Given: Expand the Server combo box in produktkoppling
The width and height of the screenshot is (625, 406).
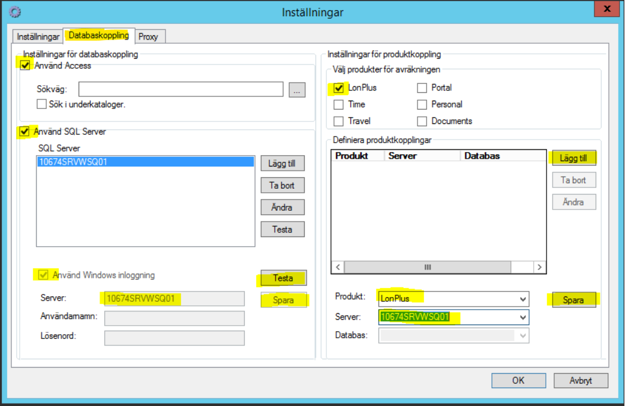Looking at the screenshot, I should tap(523, 317).
